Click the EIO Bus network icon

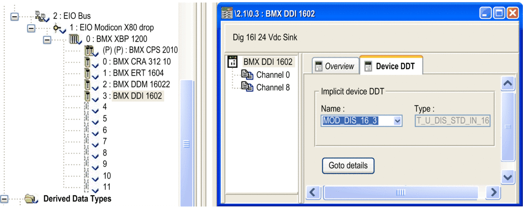point(42,16)
